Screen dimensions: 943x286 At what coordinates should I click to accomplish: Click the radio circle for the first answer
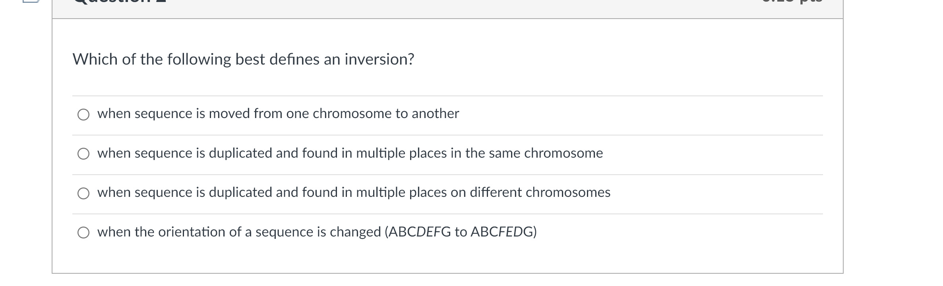click(x=83, y=115)
